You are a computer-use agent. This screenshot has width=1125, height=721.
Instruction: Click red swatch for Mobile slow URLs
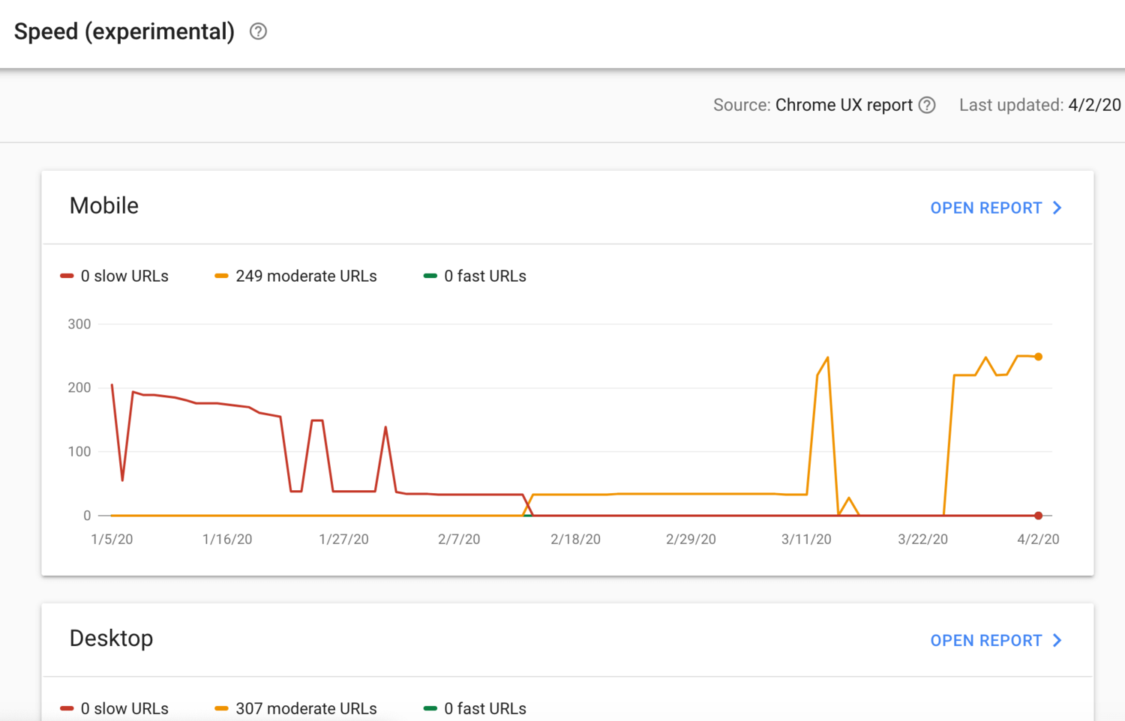(x=67, y=276)
